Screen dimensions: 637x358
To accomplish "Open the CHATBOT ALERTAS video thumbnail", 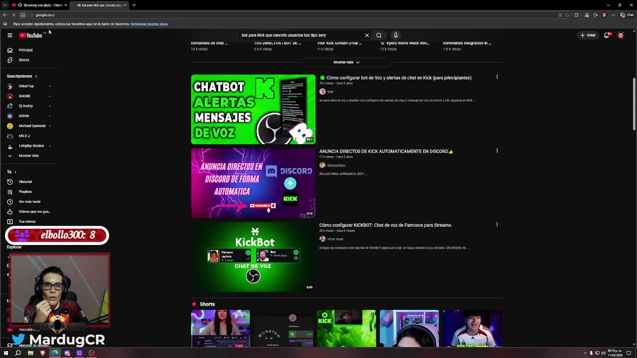I will [x=253, y=109].
